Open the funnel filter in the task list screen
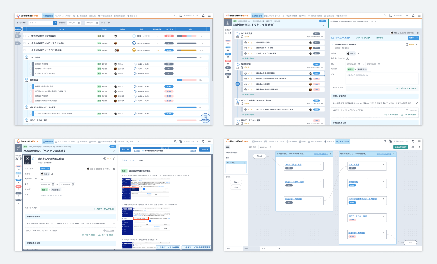The image size is (437, 264). [109, 23]
